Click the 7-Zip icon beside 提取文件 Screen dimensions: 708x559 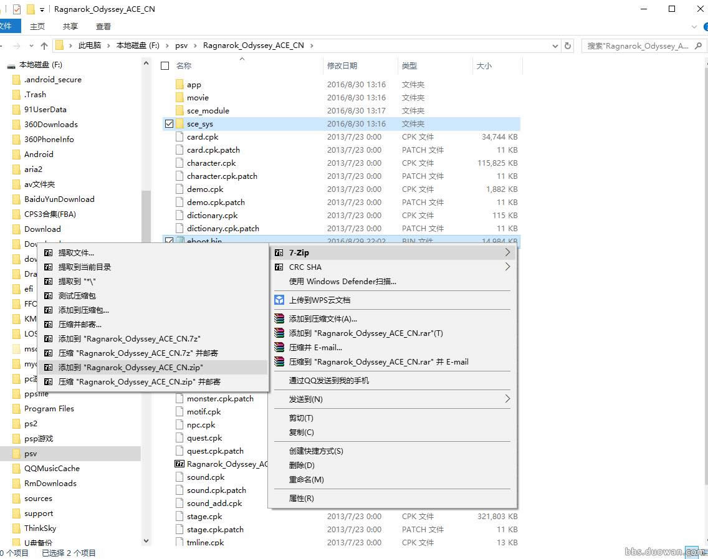(48, 253)
